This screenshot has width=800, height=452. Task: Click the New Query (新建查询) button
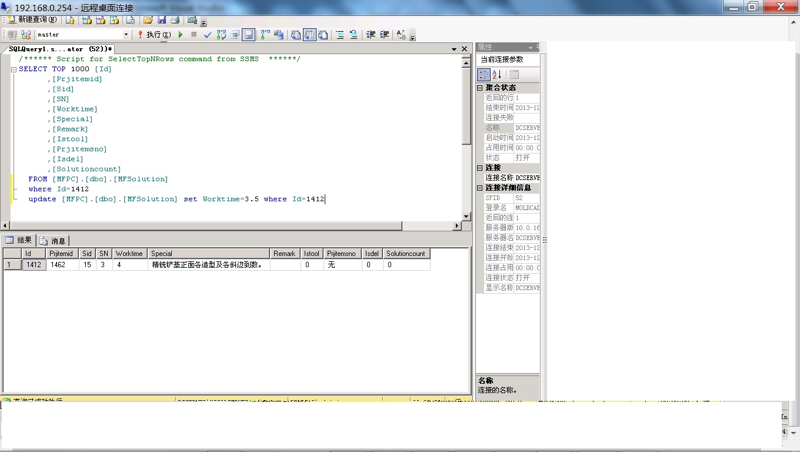(32, 20)
